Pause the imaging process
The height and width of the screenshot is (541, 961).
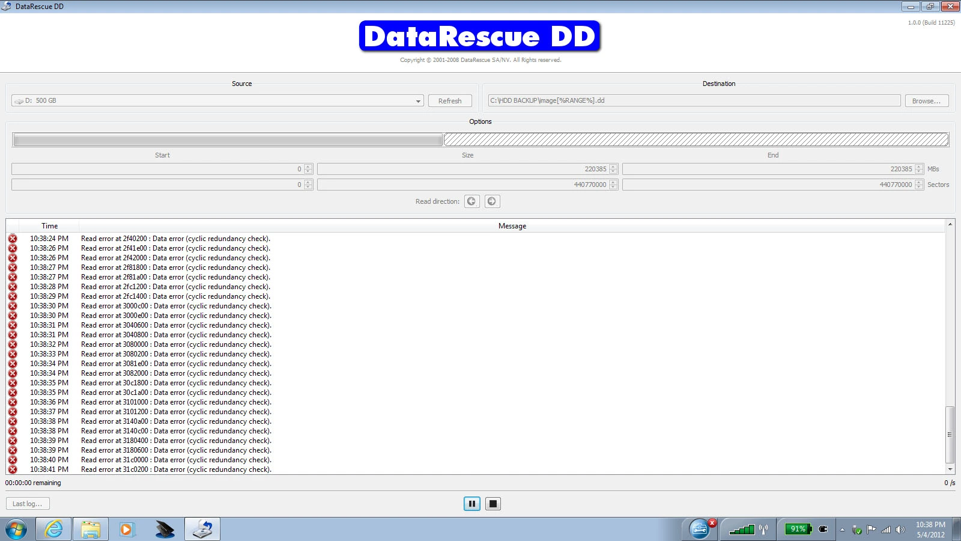[x=472, y=504]
